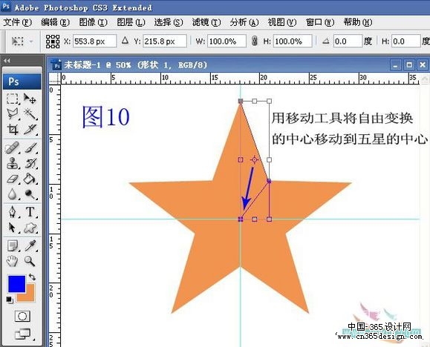Screen dimensions: 430x347
Task: Swap foreground and background colors
Action: point(33,277)
